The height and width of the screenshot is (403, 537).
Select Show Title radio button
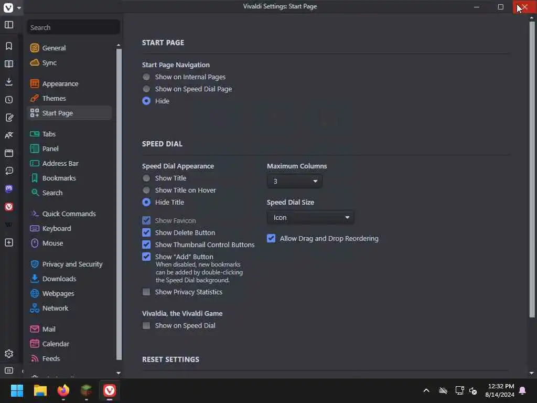click(x=146, y=178)
